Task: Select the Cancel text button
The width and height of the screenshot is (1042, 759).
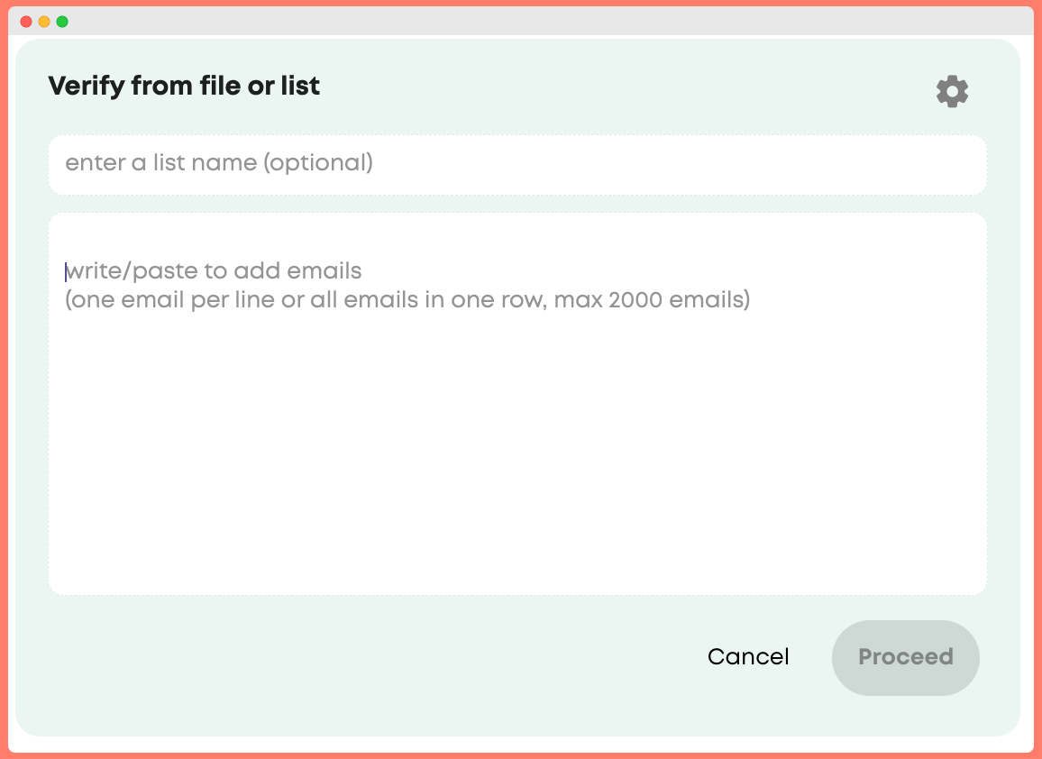Action: pos(748,656)
